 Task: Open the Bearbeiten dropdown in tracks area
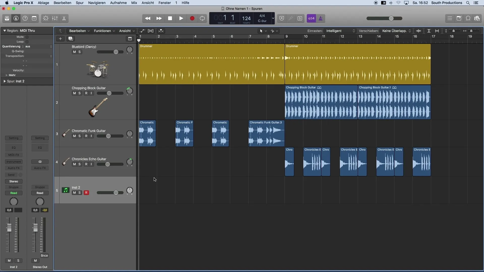[x=79, y=31]
